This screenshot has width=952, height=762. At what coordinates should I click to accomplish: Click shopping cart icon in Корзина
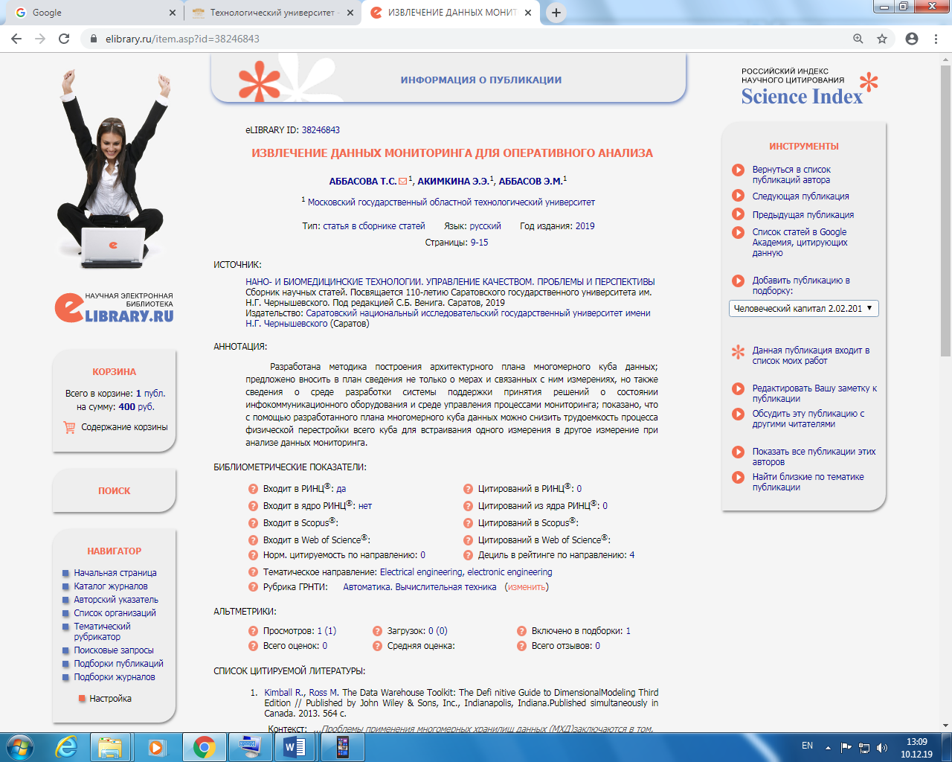[x=69, y=427]
